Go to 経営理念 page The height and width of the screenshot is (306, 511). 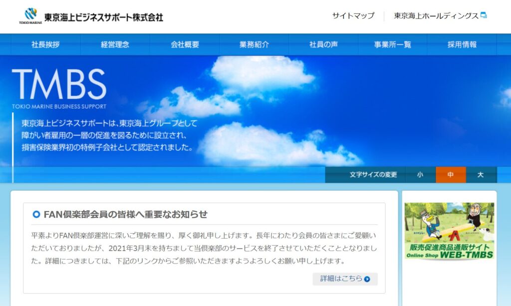coord(115,44)
